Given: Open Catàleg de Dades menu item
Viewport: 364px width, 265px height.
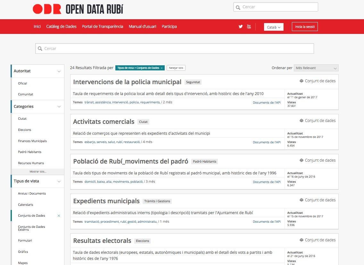Looking at the screenshot, I should click(61, 27).
